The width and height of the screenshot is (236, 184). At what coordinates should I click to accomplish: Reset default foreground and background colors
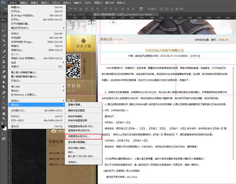click(2, 123)
